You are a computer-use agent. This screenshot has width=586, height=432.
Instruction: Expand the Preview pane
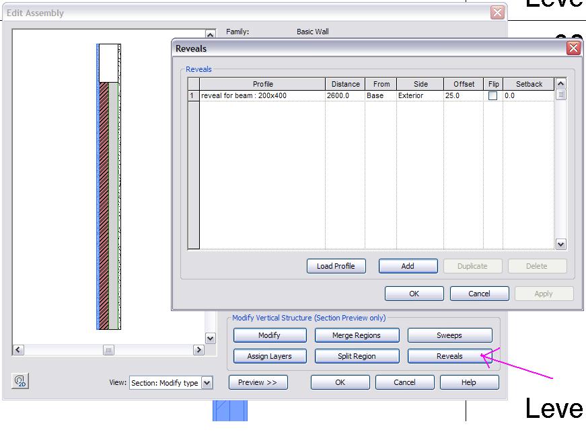pyautogui.click(x=258, y=382)
